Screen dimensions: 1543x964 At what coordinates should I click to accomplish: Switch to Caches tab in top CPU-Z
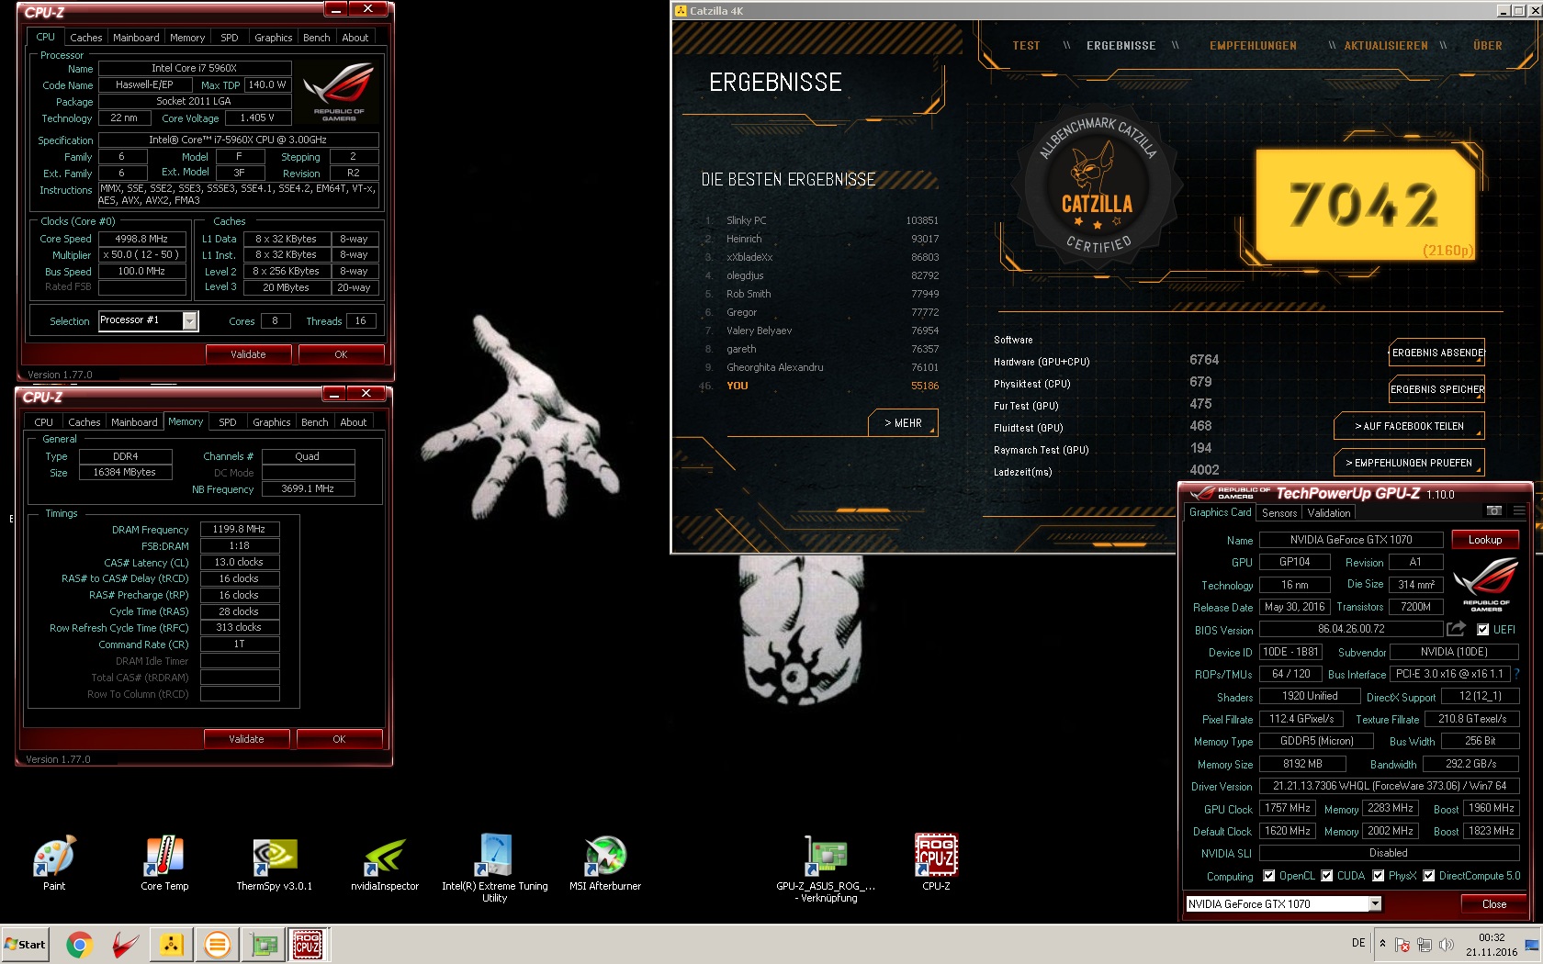(x=86, y=38)
